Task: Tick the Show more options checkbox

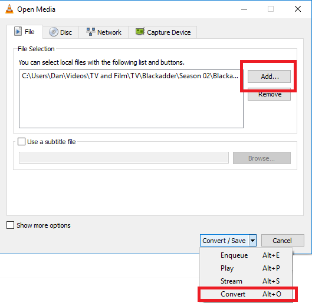Action: 11,225
